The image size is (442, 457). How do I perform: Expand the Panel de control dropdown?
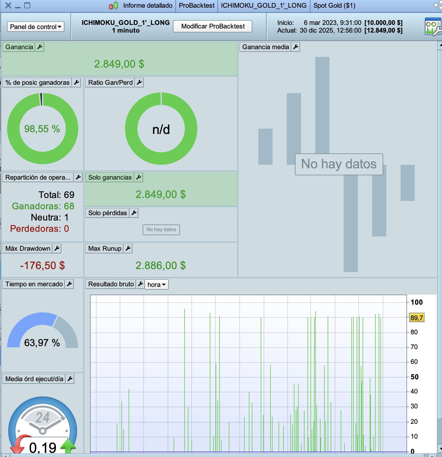tap(36, 27)
